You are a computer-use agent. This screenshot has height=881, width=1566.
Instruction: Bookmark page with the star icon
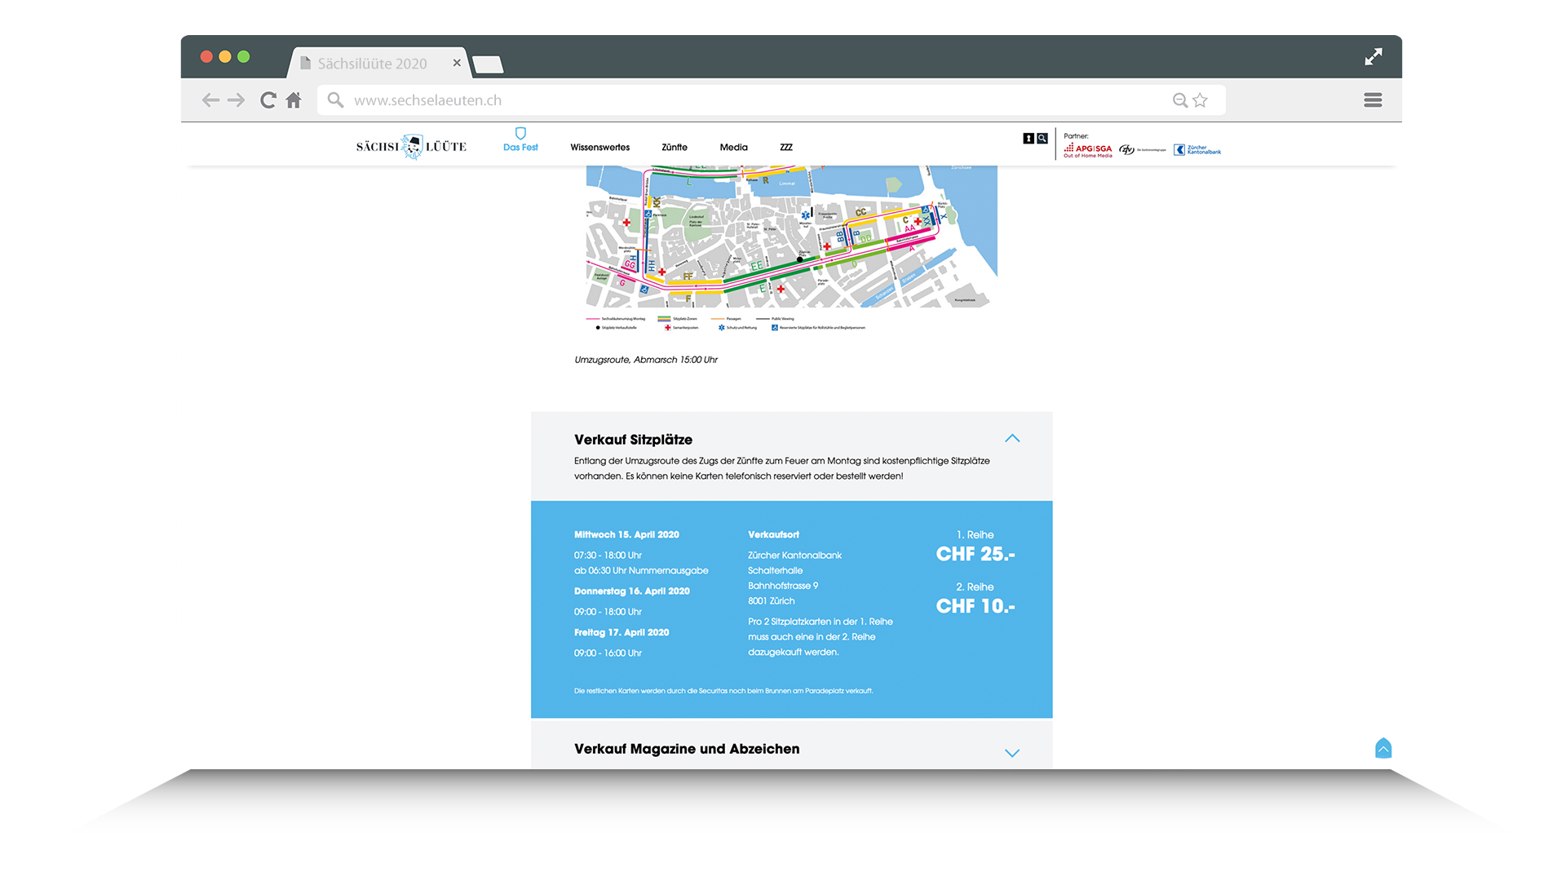point(1200,100)
